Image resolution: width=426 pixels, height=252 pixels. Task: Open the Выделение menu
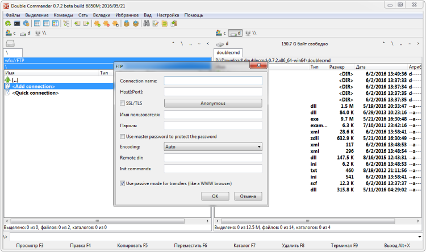37,15
